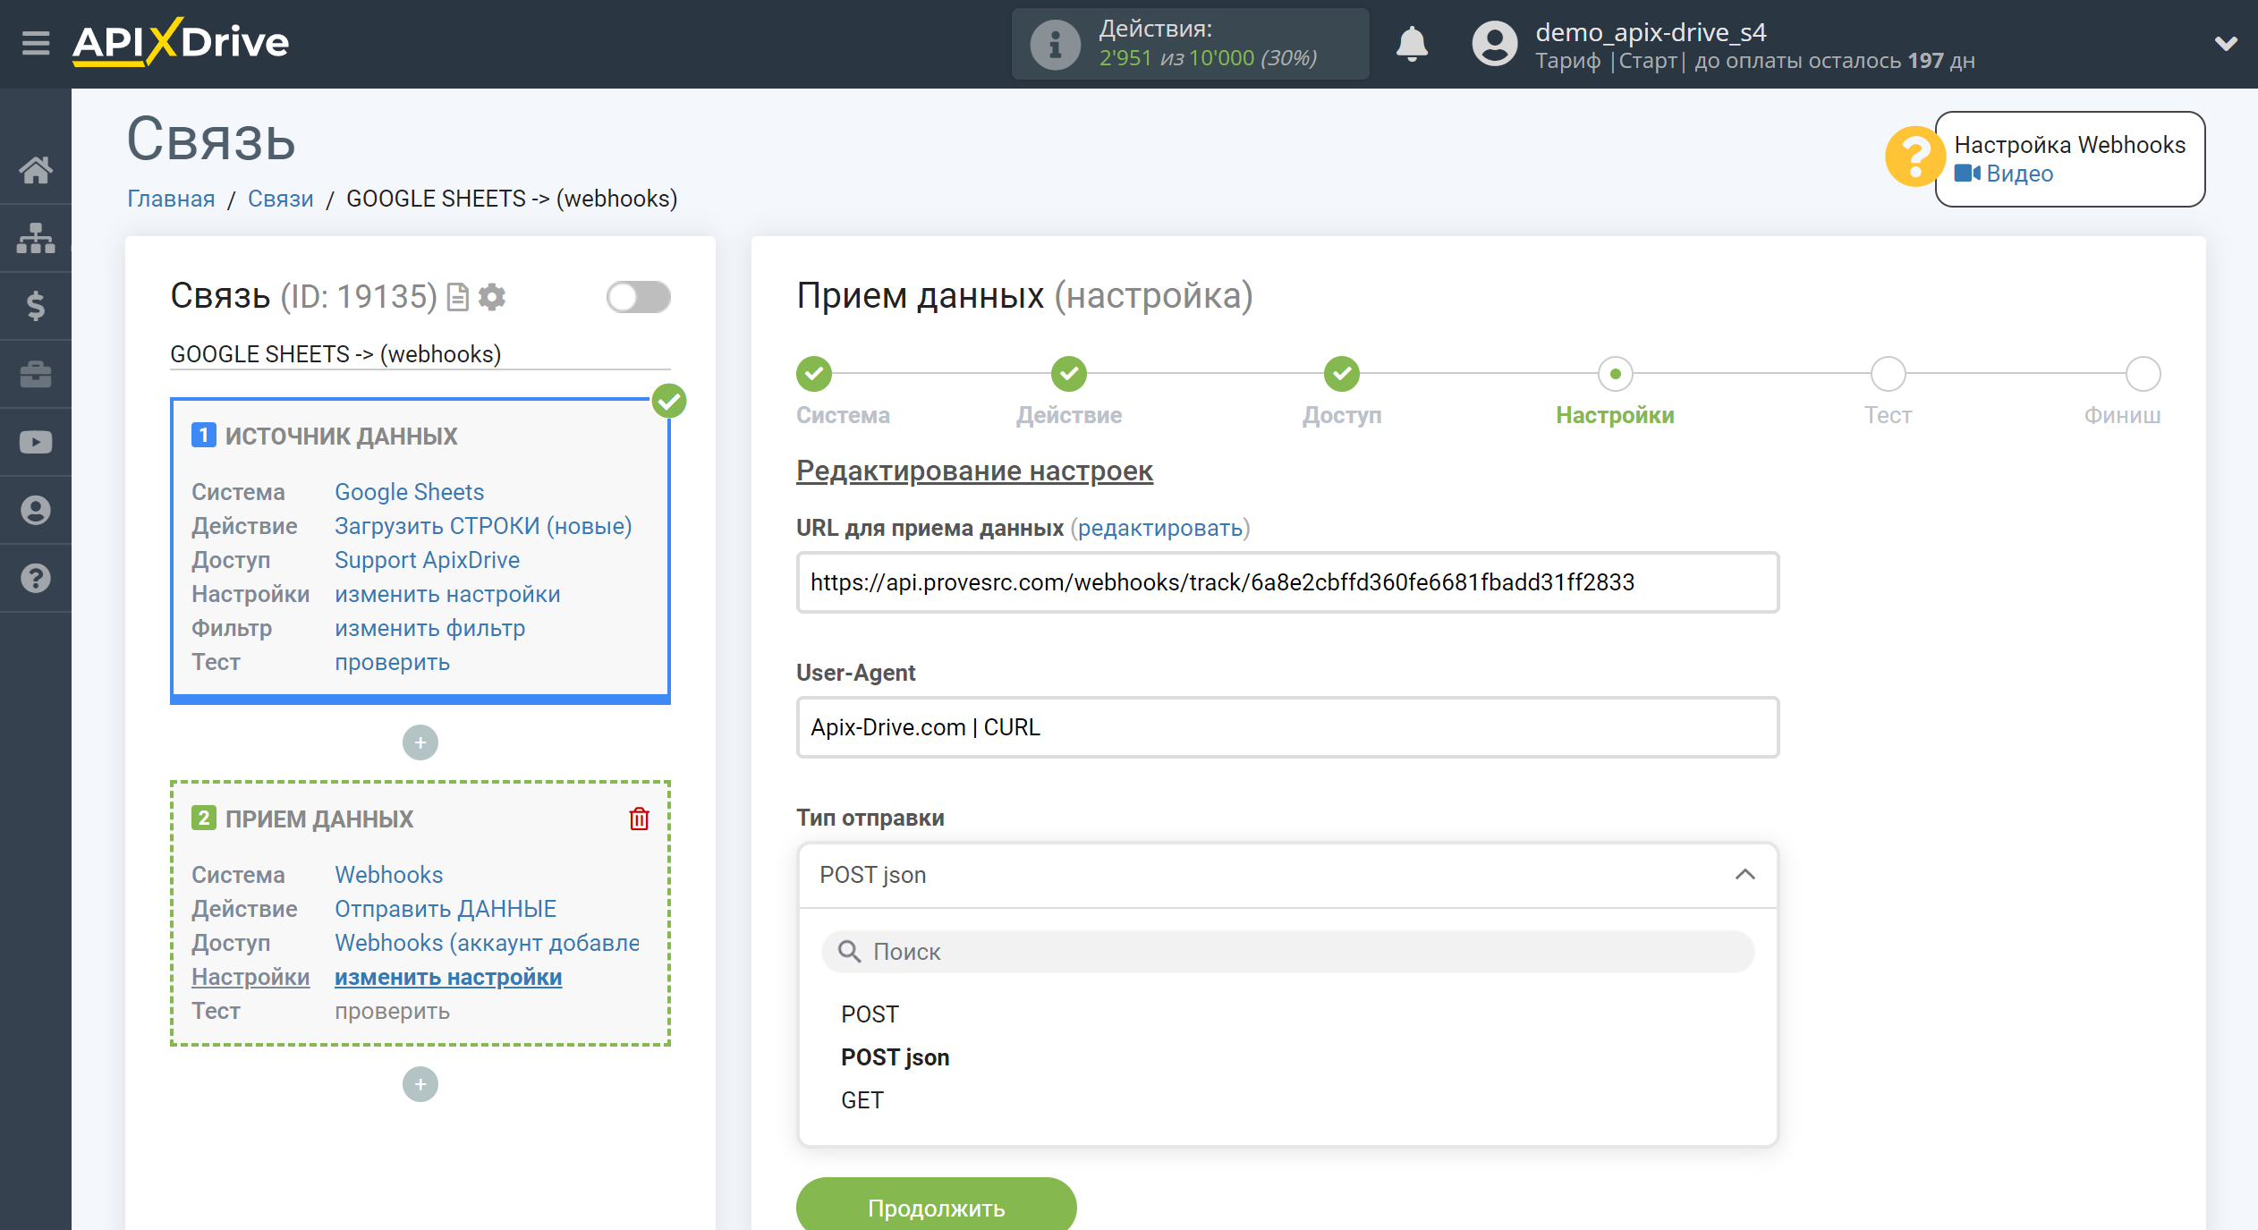Toggle the connection on/off switch

click(638, 297)
